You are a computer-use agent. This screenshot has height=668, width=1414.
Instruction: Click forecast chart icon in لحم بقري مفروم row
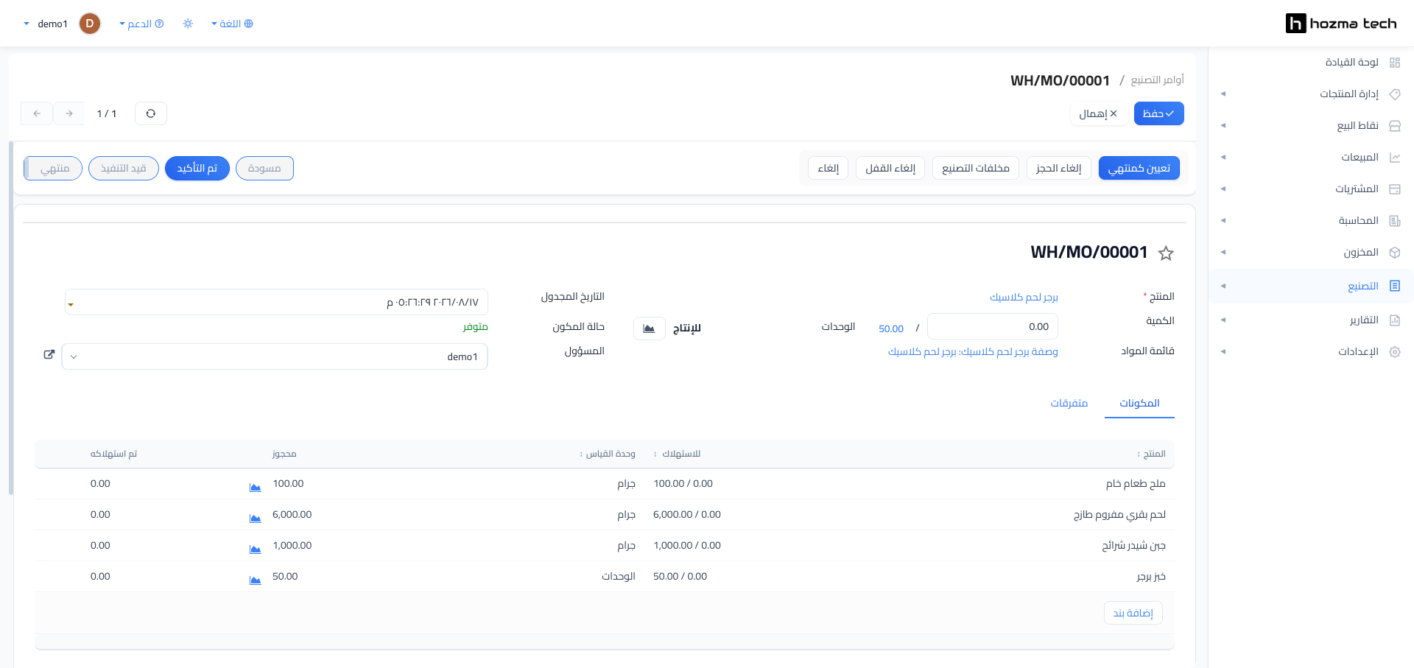(255, 518)
